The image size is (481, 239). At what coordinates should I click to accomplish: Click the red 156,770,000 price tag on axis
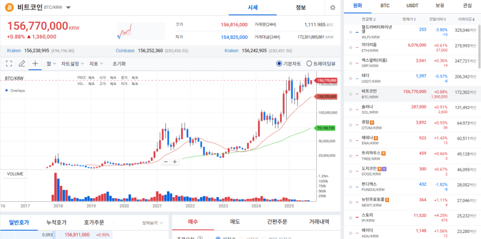[x=325, y=80]
